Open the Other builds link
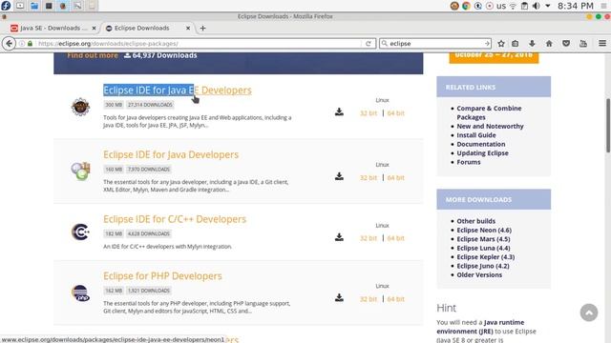Screen dimensions: 611x343 point(475,221)
